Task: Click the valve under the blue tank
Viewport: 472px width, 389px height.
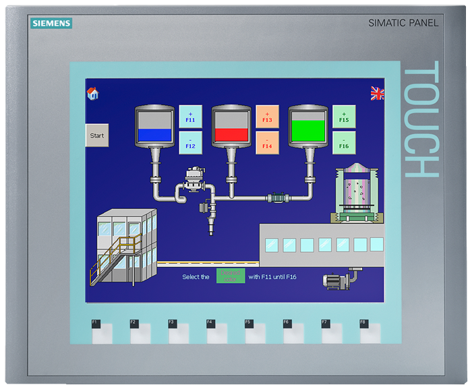Action: [x=194, y=181]
